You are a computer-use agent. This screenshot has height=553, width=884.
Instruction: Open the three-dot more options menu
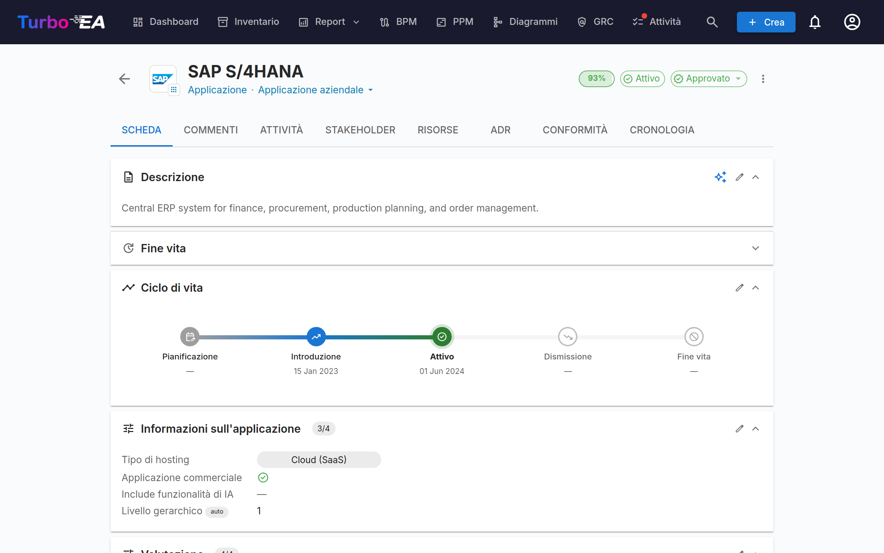763,79
